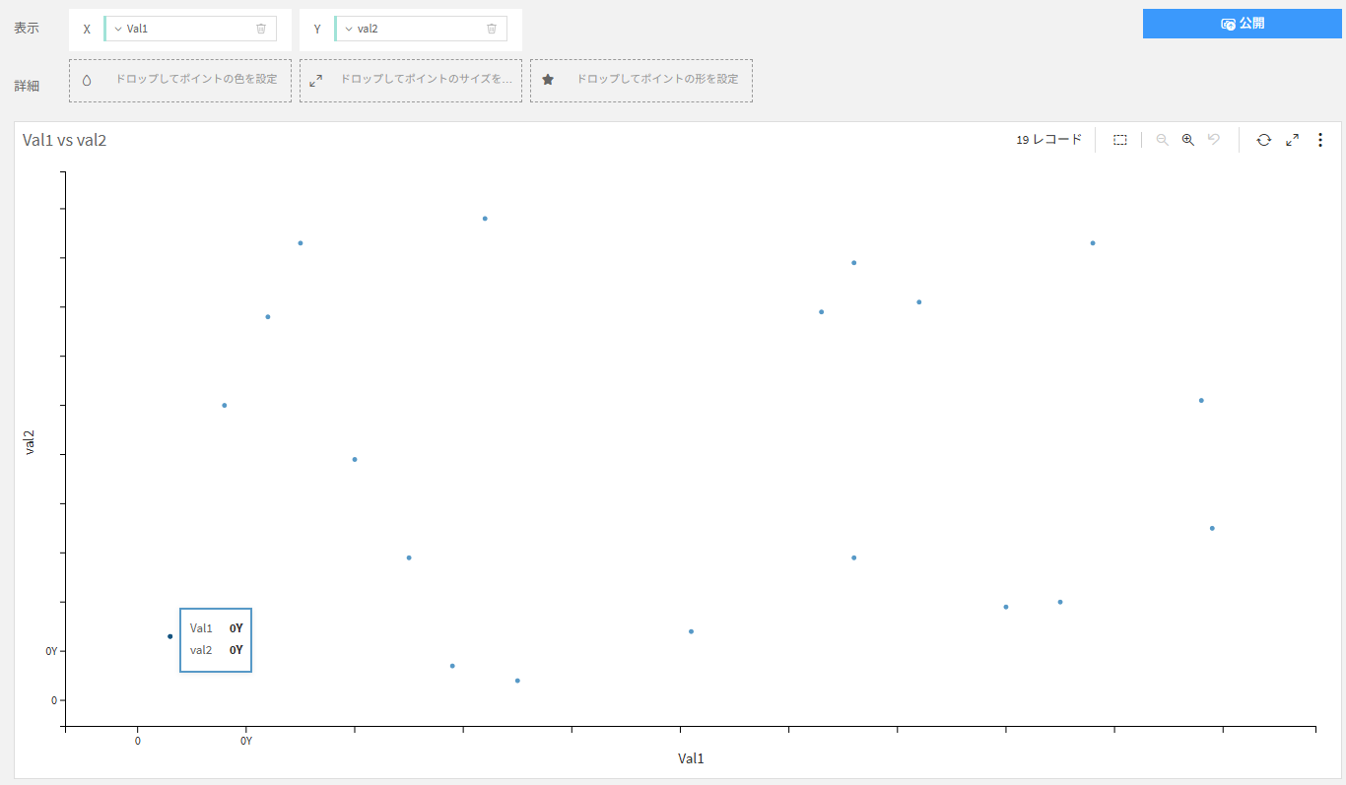Click the lowest data point
1346x785 pixels.
[x=517, y=681]
